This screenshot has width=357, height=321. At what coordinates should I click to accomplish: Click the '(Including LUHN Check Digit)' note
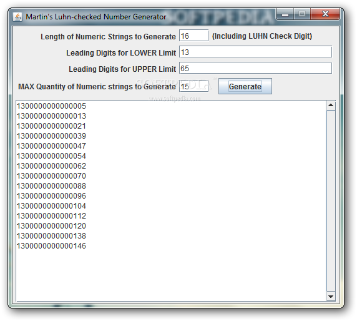pos(262,36)
